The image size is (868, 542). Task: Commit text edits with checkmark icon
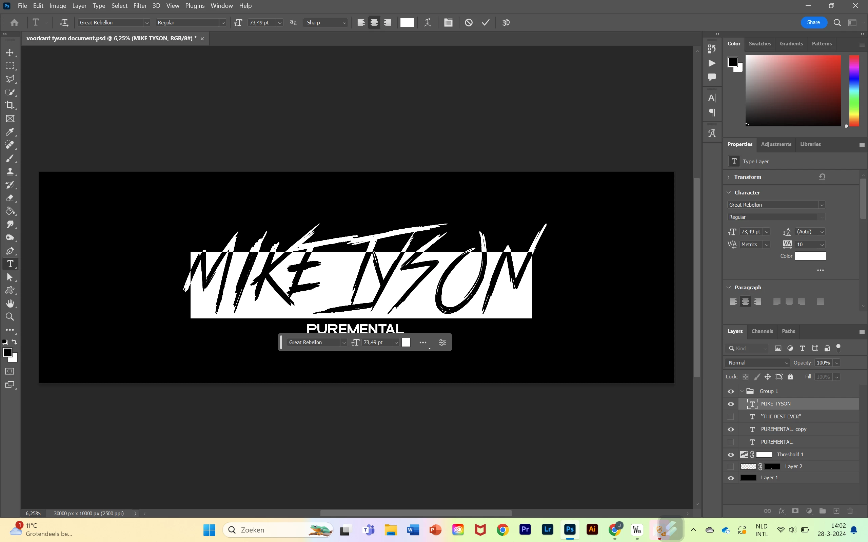tap(486, 23)
